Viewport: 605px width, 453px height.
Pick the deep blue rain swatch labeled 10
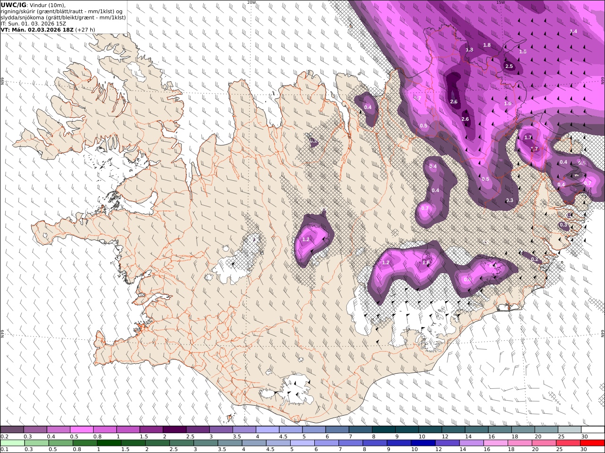[x=423, y=443]
